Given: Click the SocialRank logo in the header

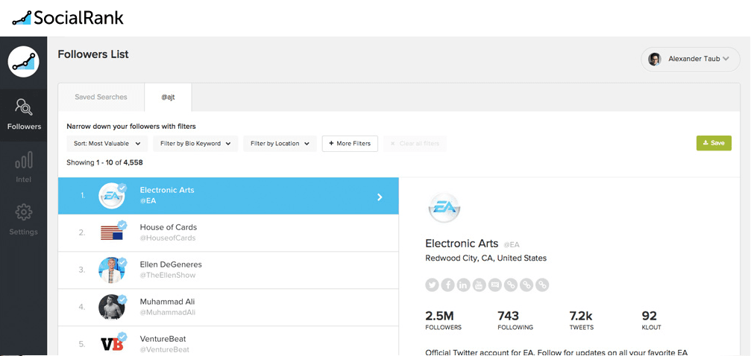Looking at the screenshot, I should 68,18.
